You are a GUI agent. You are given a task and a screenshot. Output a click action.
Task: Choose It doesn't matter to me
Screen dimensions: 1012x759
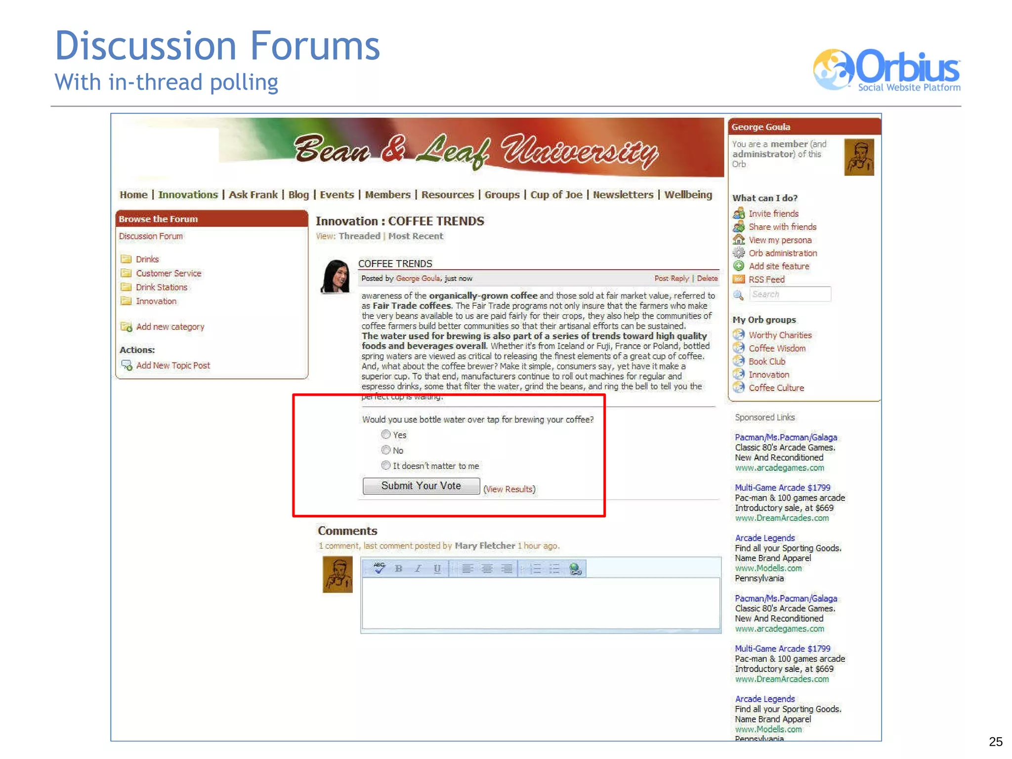[386, 465]
